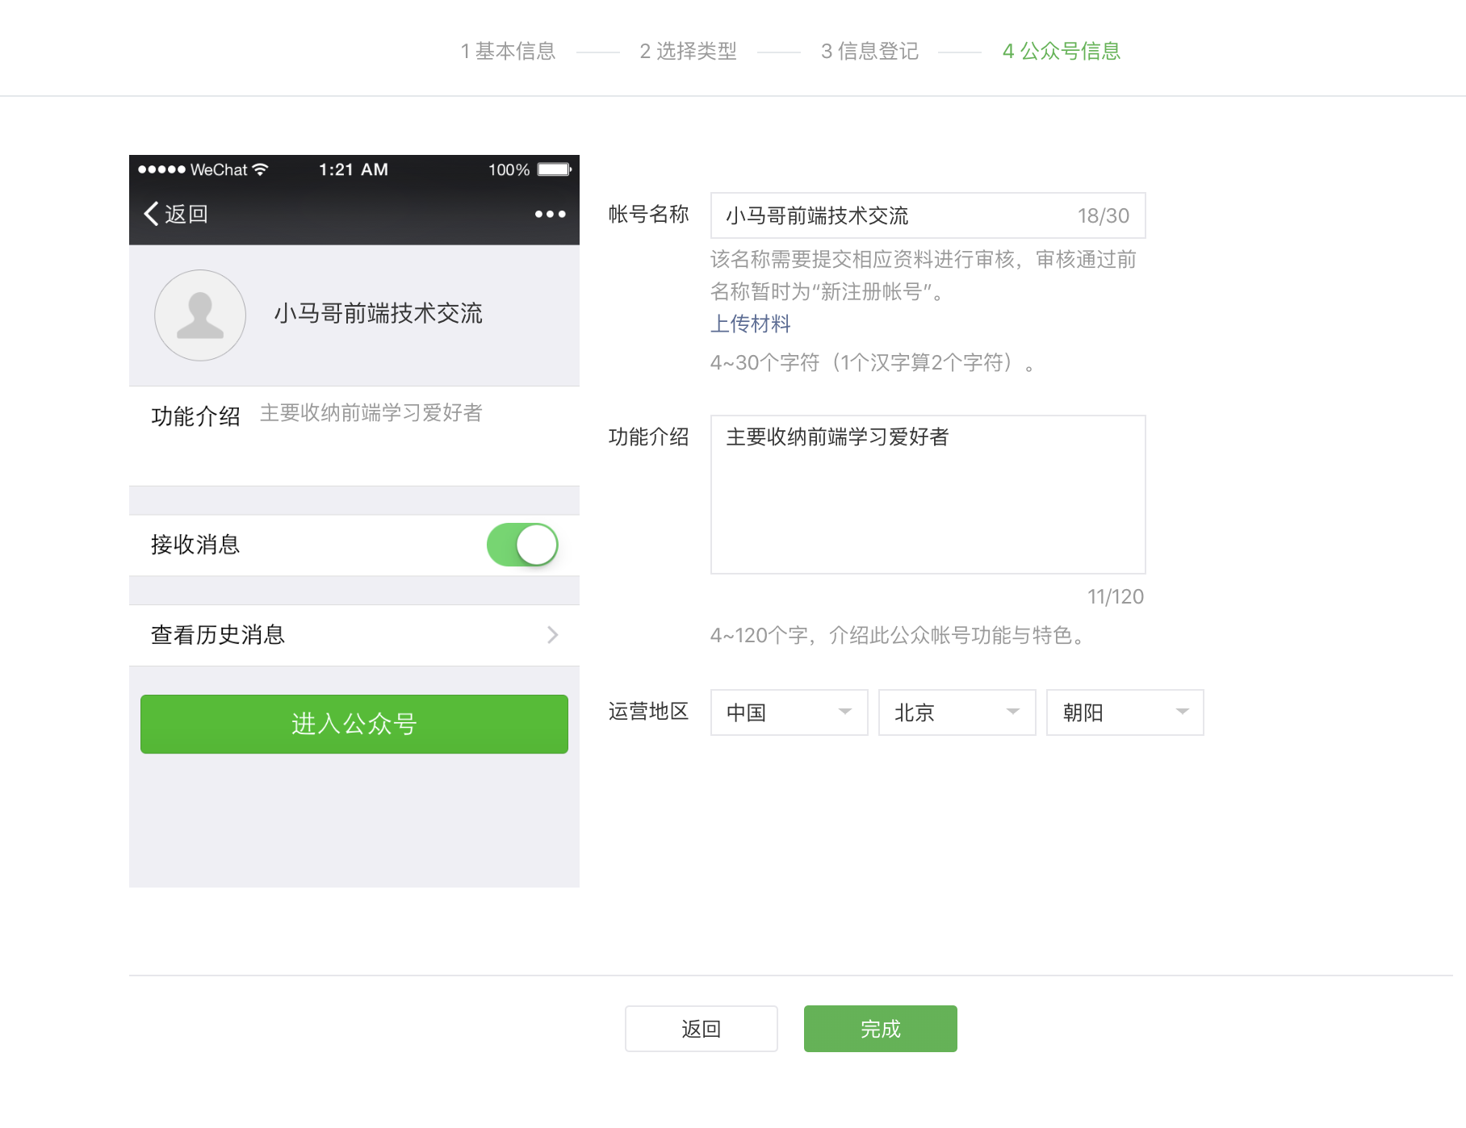This screenshot has width=1466, height=1128.
Task: Toggle the 接收消息 switch
Action: tap(522, 545)
